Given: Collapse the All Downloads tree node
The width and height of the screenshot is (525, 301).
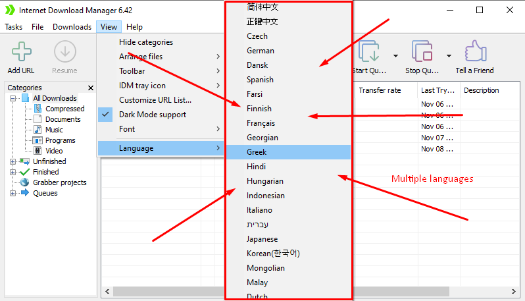Looking at the screenshot, I should point(12,99).
